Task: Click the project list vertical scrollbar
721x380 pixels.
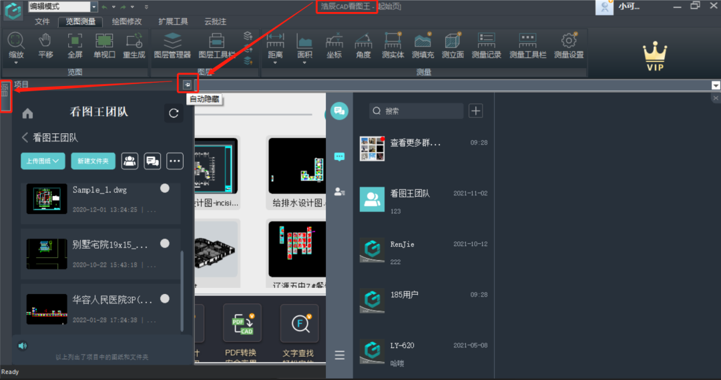Action: (x=182, y=291)
